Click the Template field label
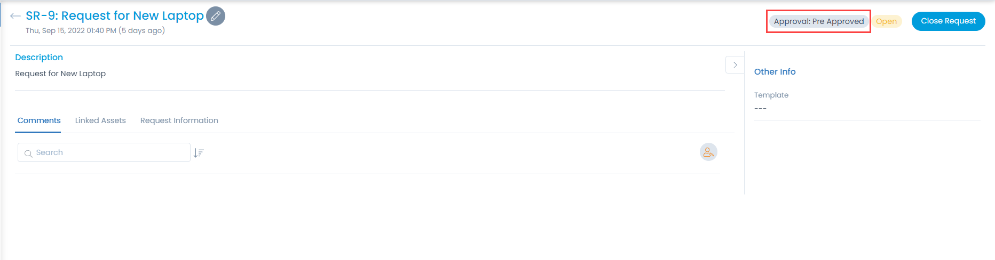 (771, 95)
